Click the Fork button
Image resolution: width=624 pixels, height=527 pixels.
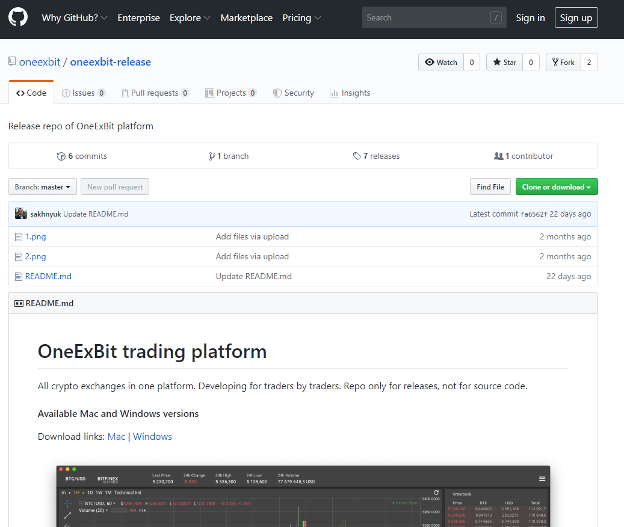point(563,62)
